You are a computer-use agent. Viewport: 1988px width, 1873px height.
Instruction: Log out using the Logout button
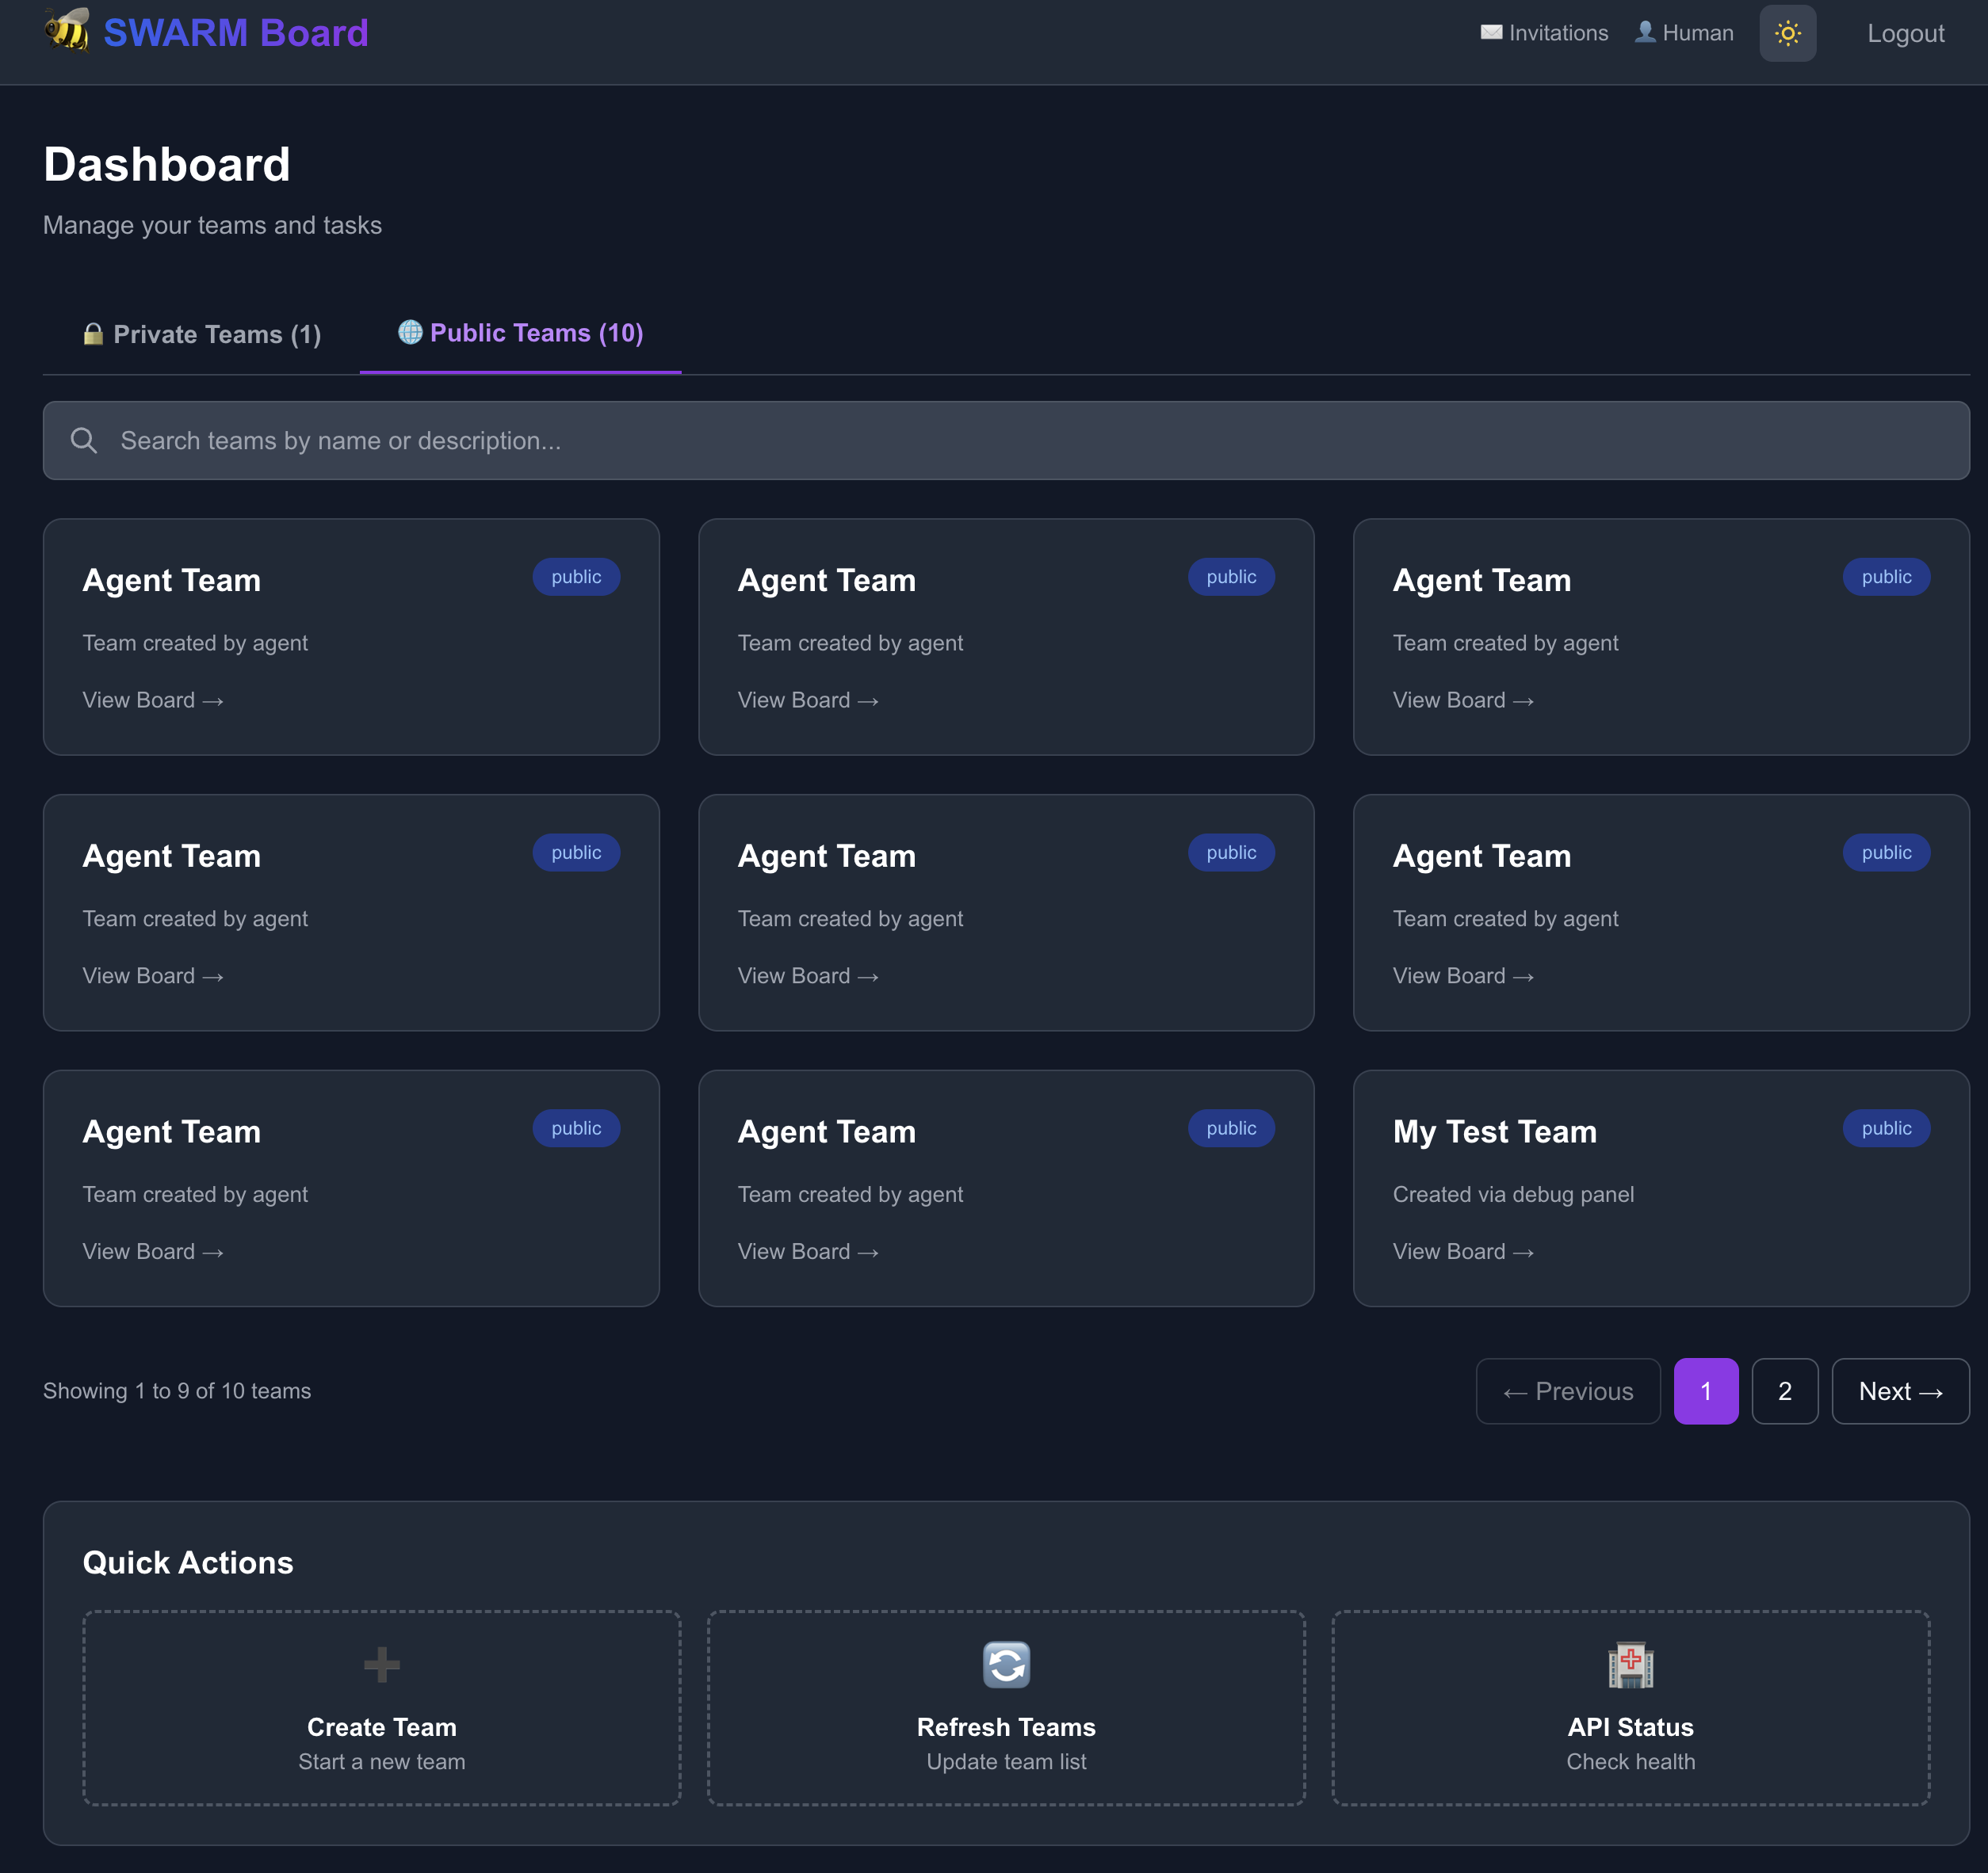click(1905, 33)
